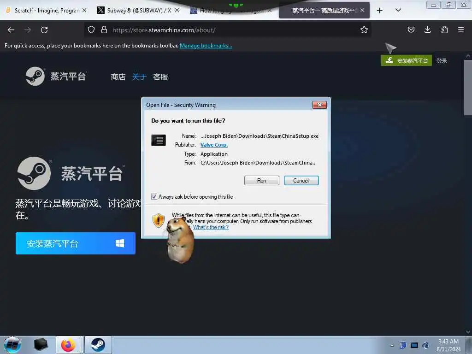Open the 商店 store menu item
Screen dimensions: 472x354
coord(118,77)
